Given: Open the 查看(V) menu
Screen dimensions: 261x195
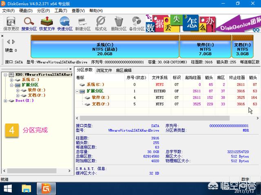Looking at the screenshot, I should click(78, 11).
